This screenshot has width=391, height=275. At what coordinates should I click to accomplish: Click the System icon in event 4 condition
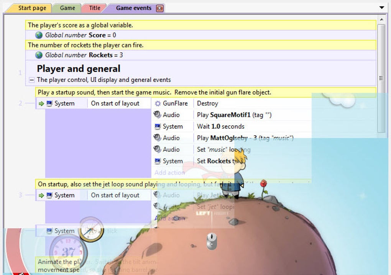click(49, 231)
